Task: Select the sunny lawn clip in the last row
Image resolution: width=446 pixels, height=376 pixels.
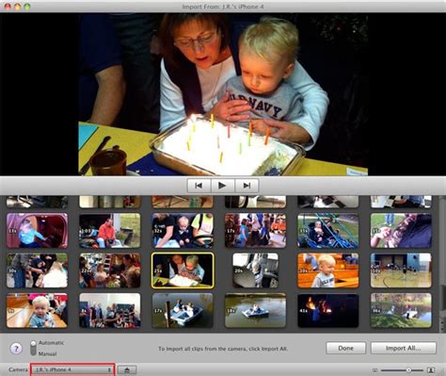Action: point(401,310)
